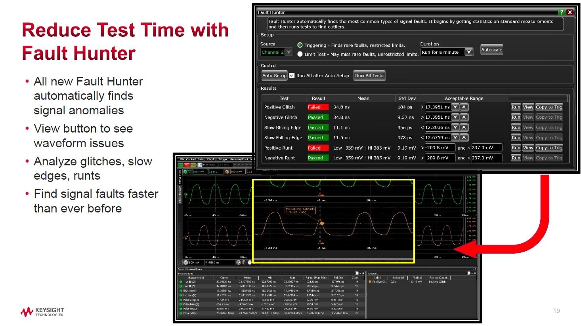Screen dimensions: 581x326
Task: Click the horizontal H timebase icon
Action: [185, 262]
